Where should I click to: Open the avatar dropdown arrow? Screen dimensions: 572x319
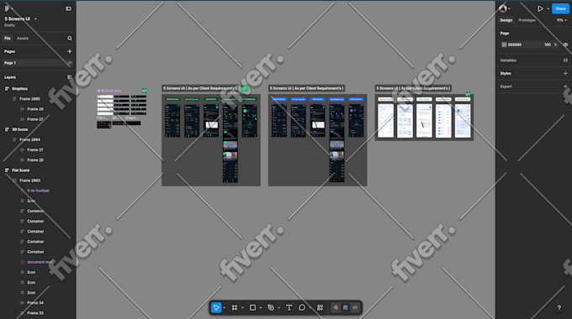pos(509,8)
